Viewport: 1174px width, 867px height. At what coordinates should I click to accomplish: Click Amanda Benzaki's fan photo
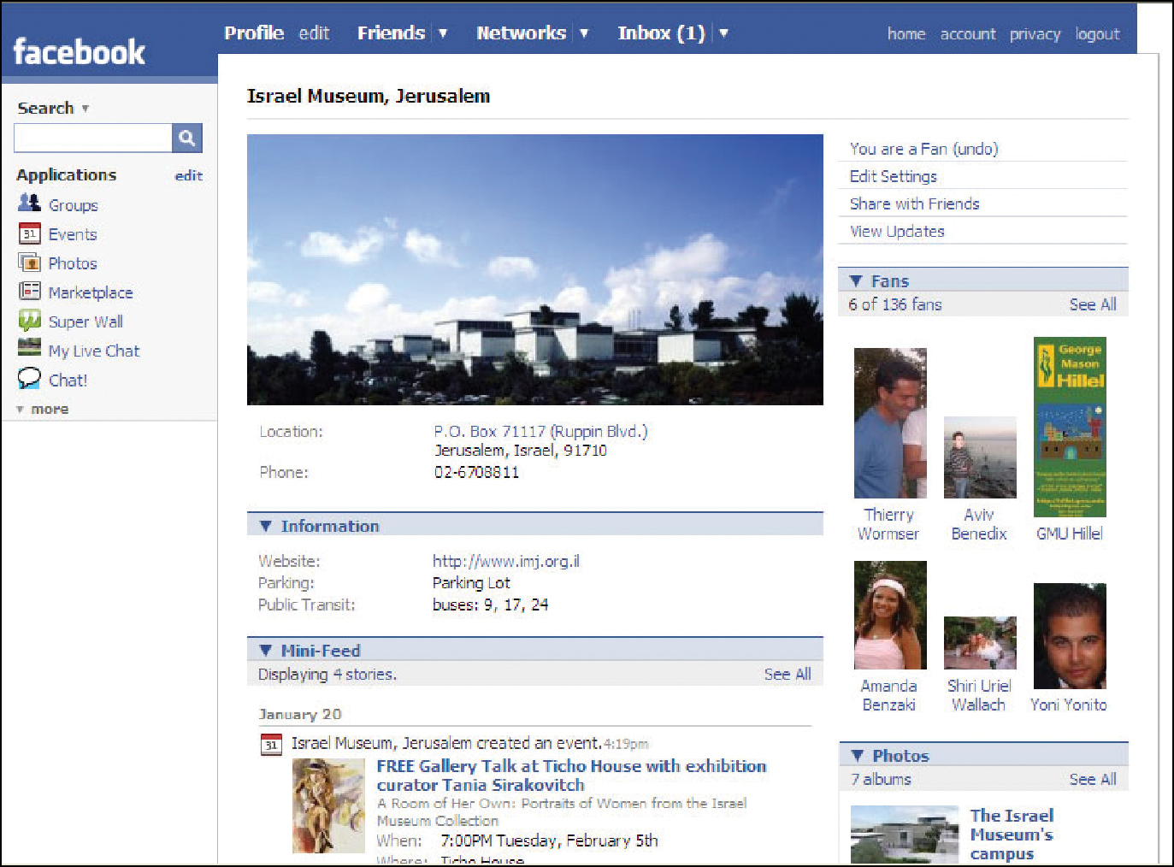click(x=890, y=615)
